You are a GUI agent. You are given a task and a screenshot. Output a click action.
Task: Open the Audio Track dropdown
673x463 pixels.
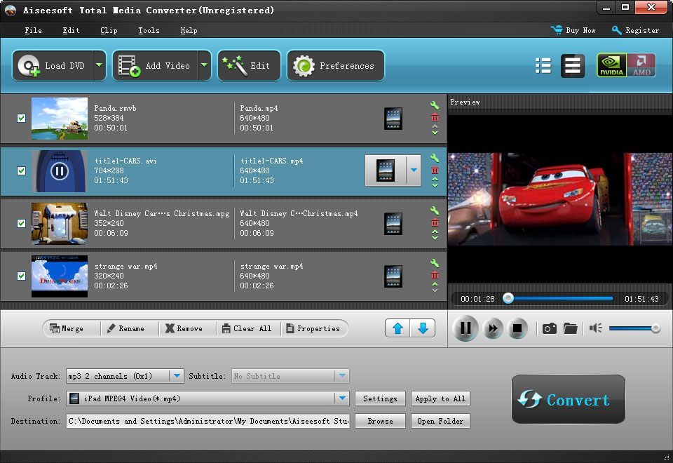coord(176,376)
